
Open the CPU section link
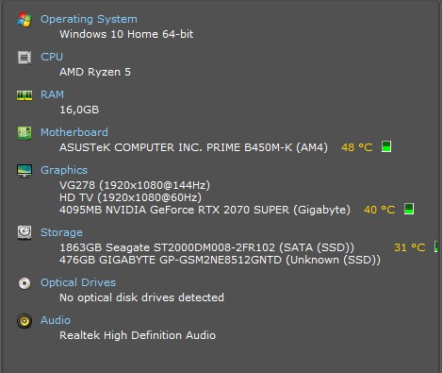tap(52, 57)
